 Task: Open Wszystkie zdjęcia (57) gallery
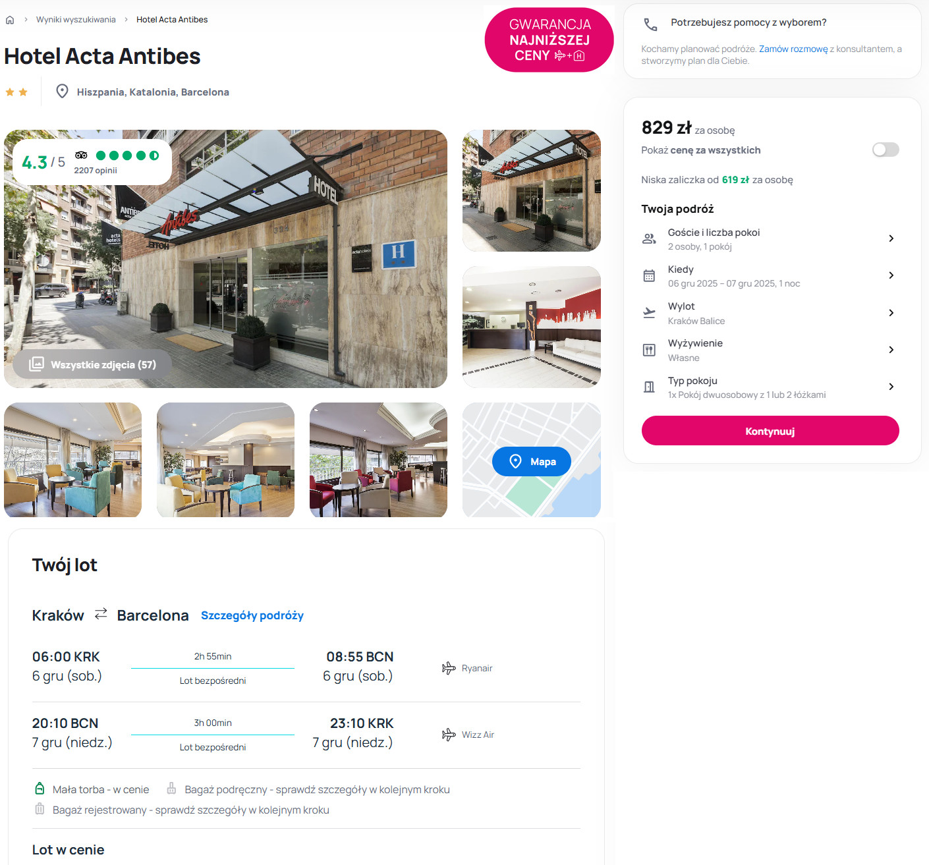(x=92, y=364)
